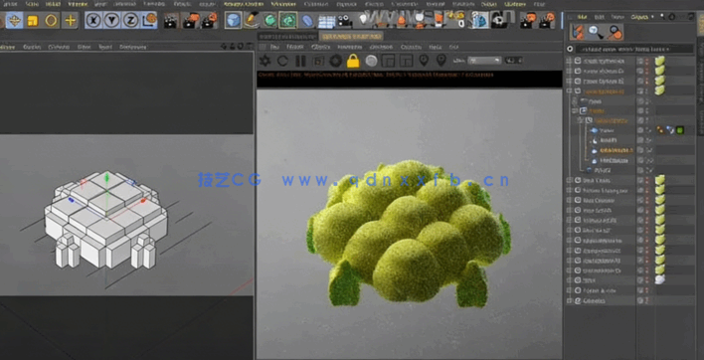The height and width of the screenshot is (360, 704).
Task: Click the rendered mossy turtle in Live Viewer
Action: click(409, 234)
